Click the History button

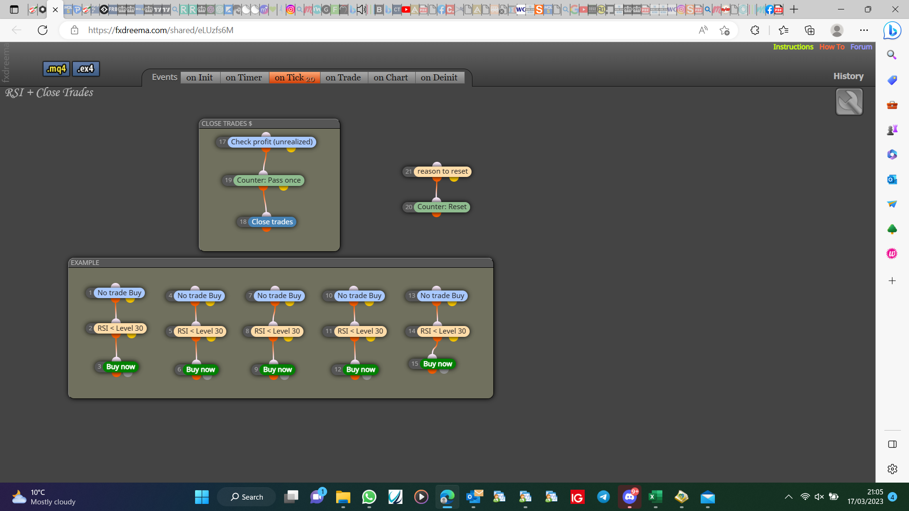[x=848, y=76]
